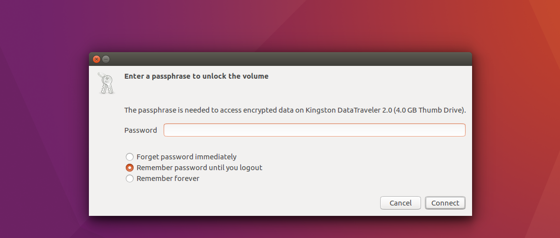Image resolution: width=560 pixels, height=238 pixels.
Task: Click the Cancel button
Action: tap(400, 203)
